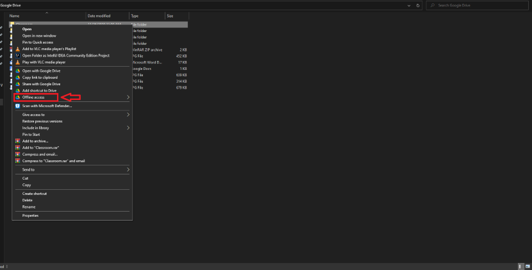Click Drive icon next to Copy link to clipboard
This screenshot has width=532, height=270.
(18, 78)
